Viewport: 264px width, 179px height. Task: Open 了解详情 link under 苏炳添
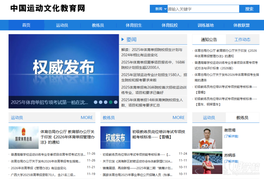[231, 161]
